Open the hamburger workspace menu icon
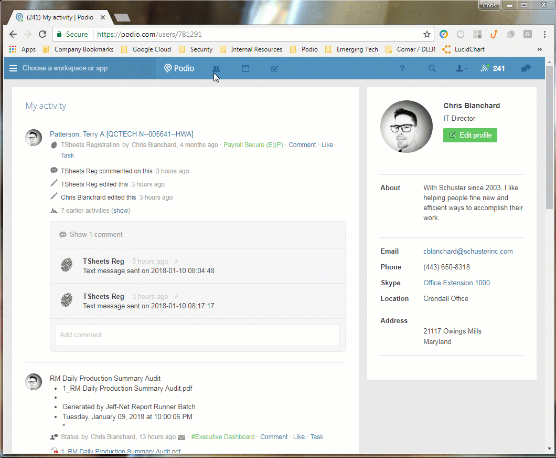The width and height of the screenshot is (556, 458). point(13,68)
